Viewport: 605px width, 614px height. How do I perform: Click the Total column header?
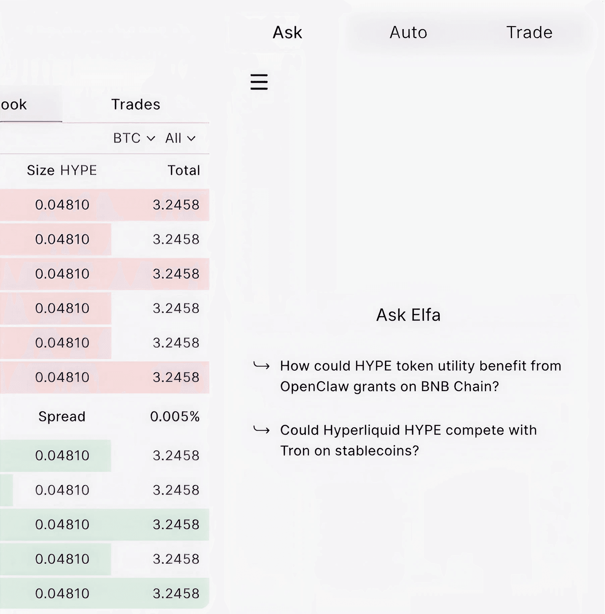pyautogui.click(x=183, y=170)
